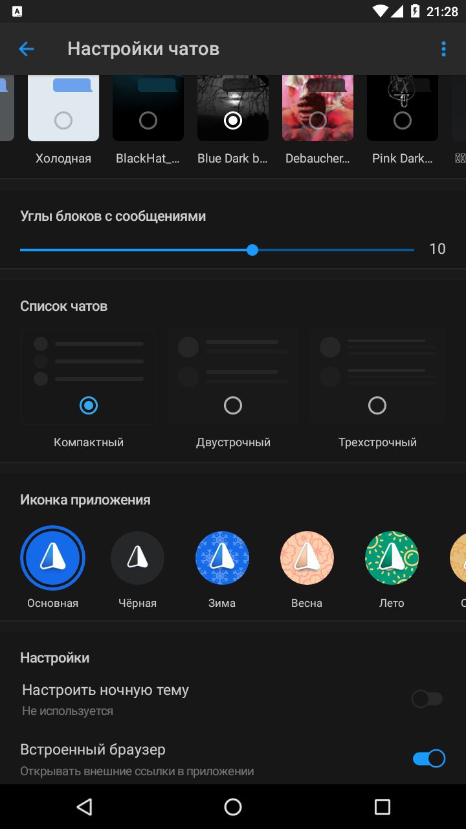
Task: Click the Pink Dark... theme name
Action: [x=402, y=159]
